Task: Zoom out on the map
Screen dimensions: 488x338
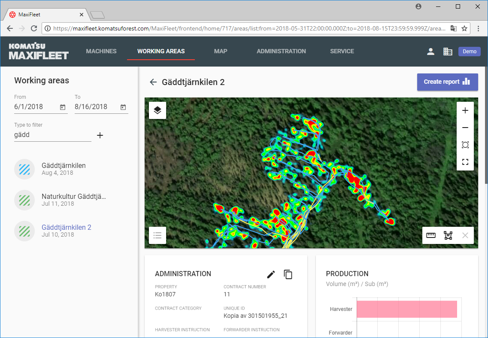Action: point(465,128)
